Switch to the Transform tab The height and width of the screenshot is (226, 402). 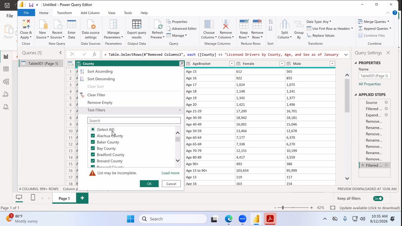coord(64,13)
